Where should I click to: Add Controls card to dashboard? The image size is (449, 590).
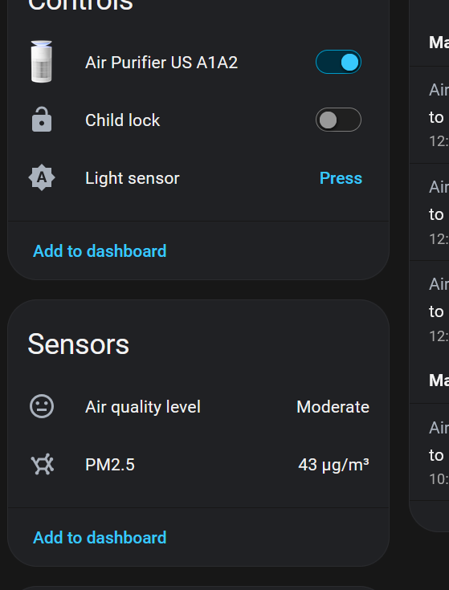(x=100, y=251)
